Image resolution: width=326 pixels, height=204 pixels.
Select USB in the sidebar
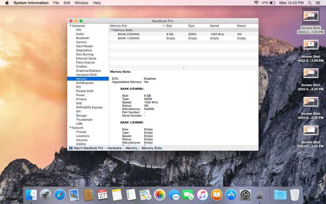point(79,124)
